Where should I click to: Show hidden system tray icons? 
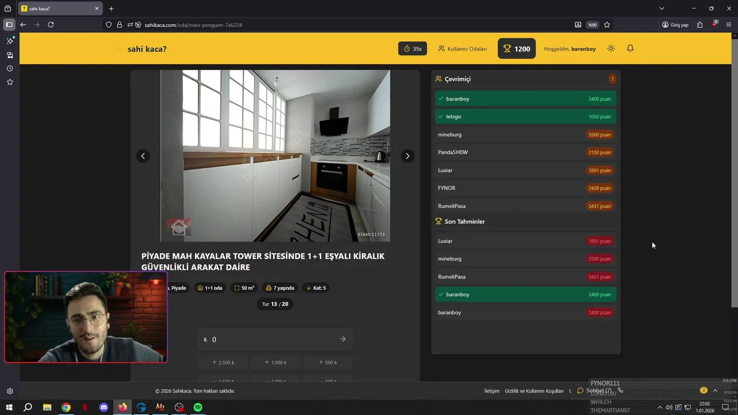coord(660,408)
